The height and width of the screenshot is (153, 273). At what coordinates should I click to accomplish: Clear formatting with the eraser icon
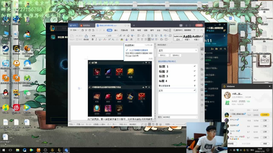[128, 36]
